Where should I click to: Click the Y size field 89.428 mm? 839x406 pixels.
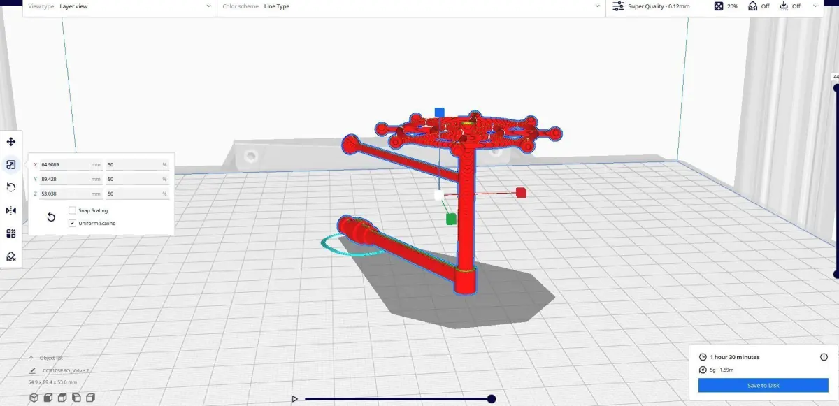click(x=71, y=179)
